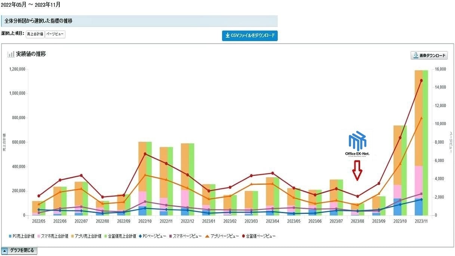Toggle スマホページビュー line in the legend
Screen dimensions: 455x256
[x=185, y=236]
